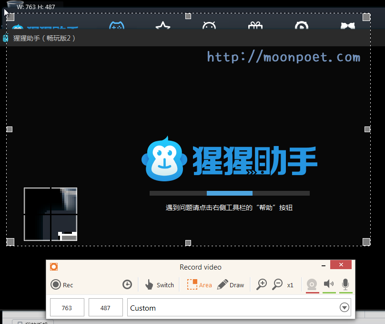Viewport: 385px width, 324px height.
Task: Select the Area capture tool
Action: click(199, 285)
